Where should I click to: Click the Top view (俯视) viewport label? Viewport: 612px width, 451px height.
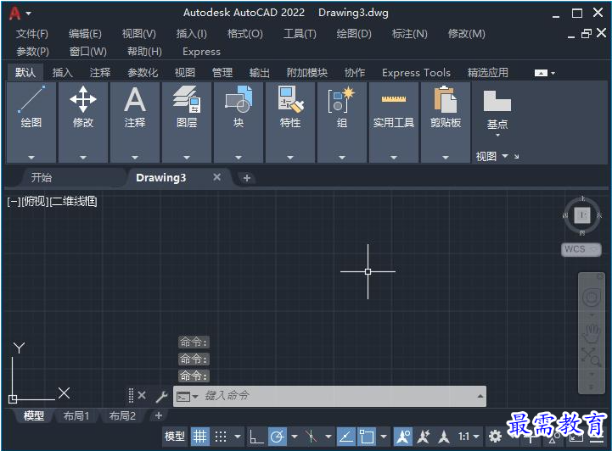point(35,202)
